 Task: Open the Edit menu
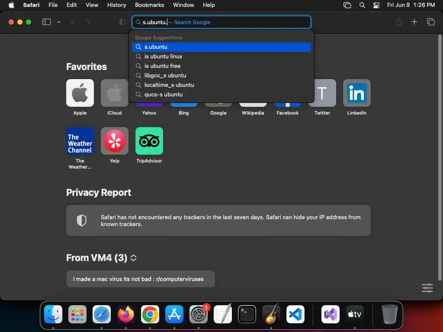[x=71, y=5]
